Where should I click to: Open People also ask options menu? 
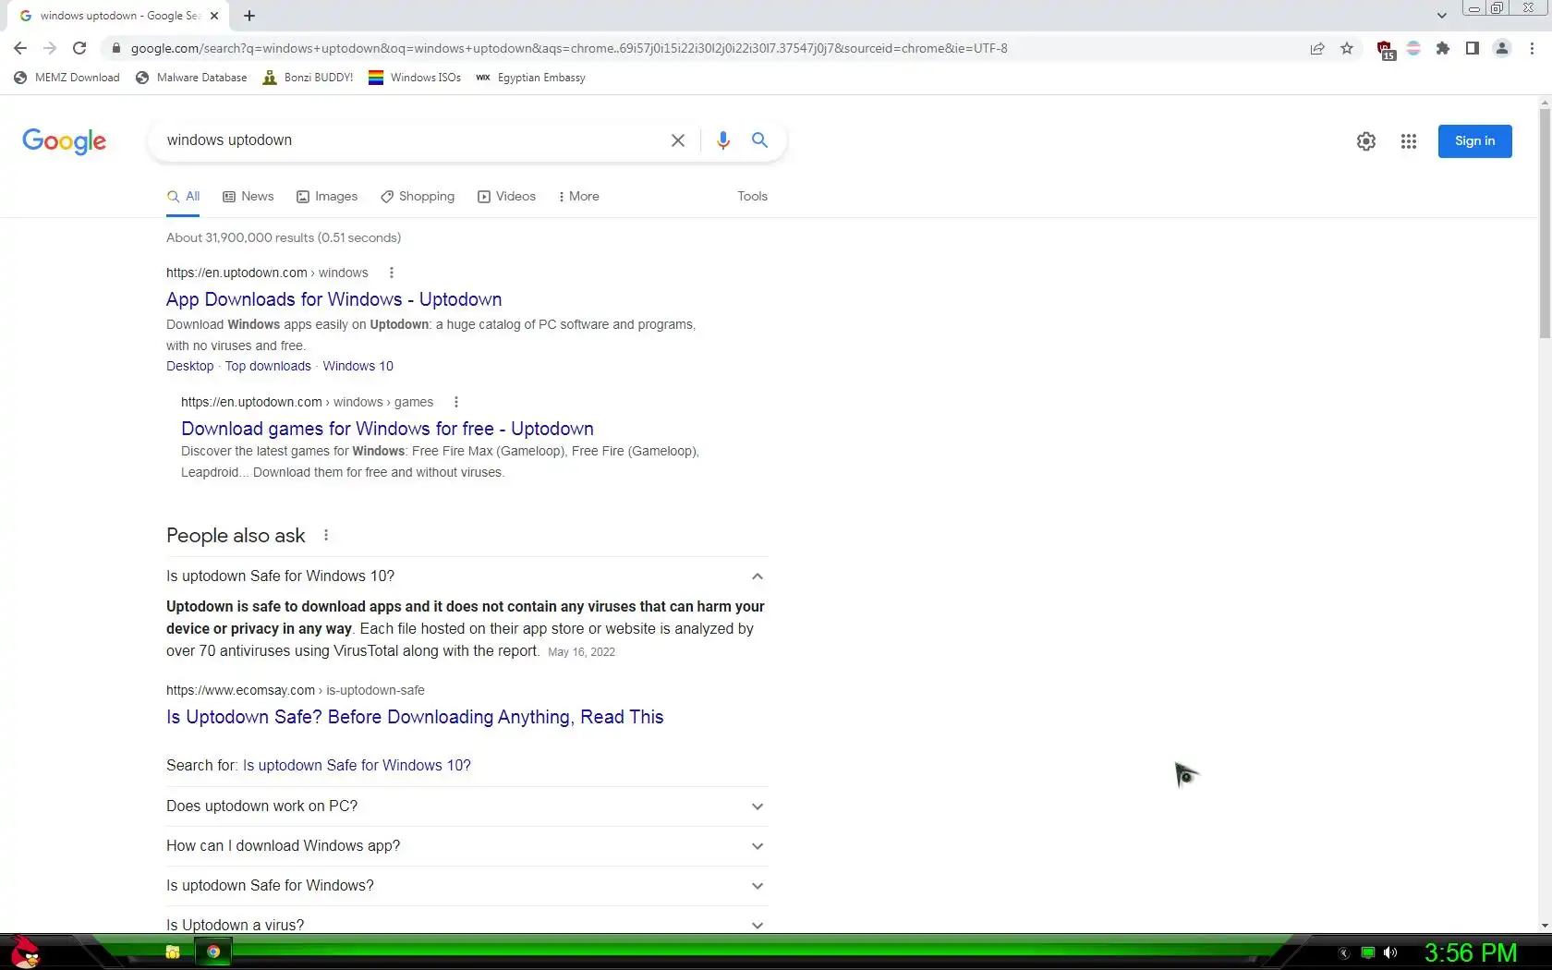326,536
